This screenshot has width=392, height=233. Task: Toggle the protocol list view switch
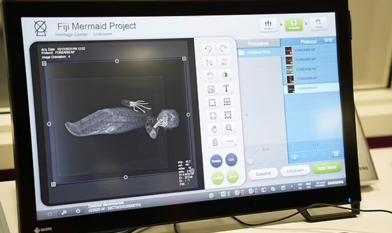click(x=329, y=40)
